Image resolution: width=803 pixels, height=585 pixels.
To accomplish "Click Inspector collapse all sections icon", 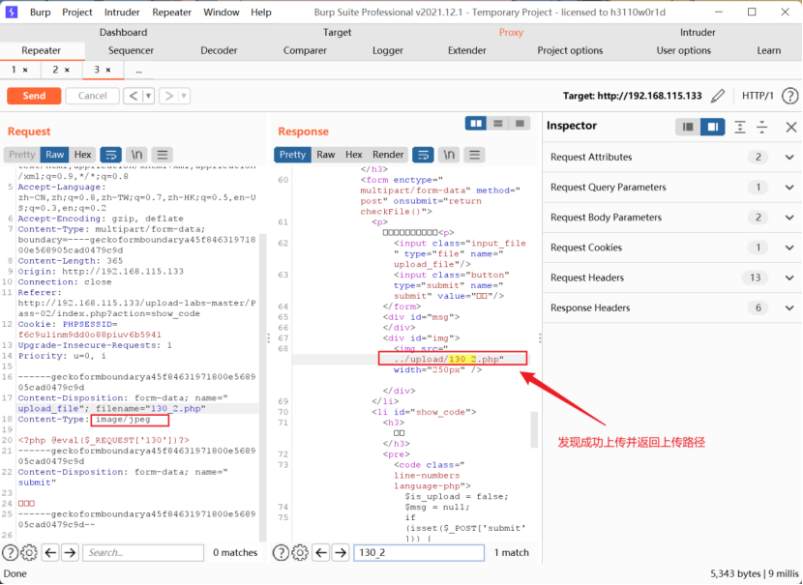I will tap(762, 127).
